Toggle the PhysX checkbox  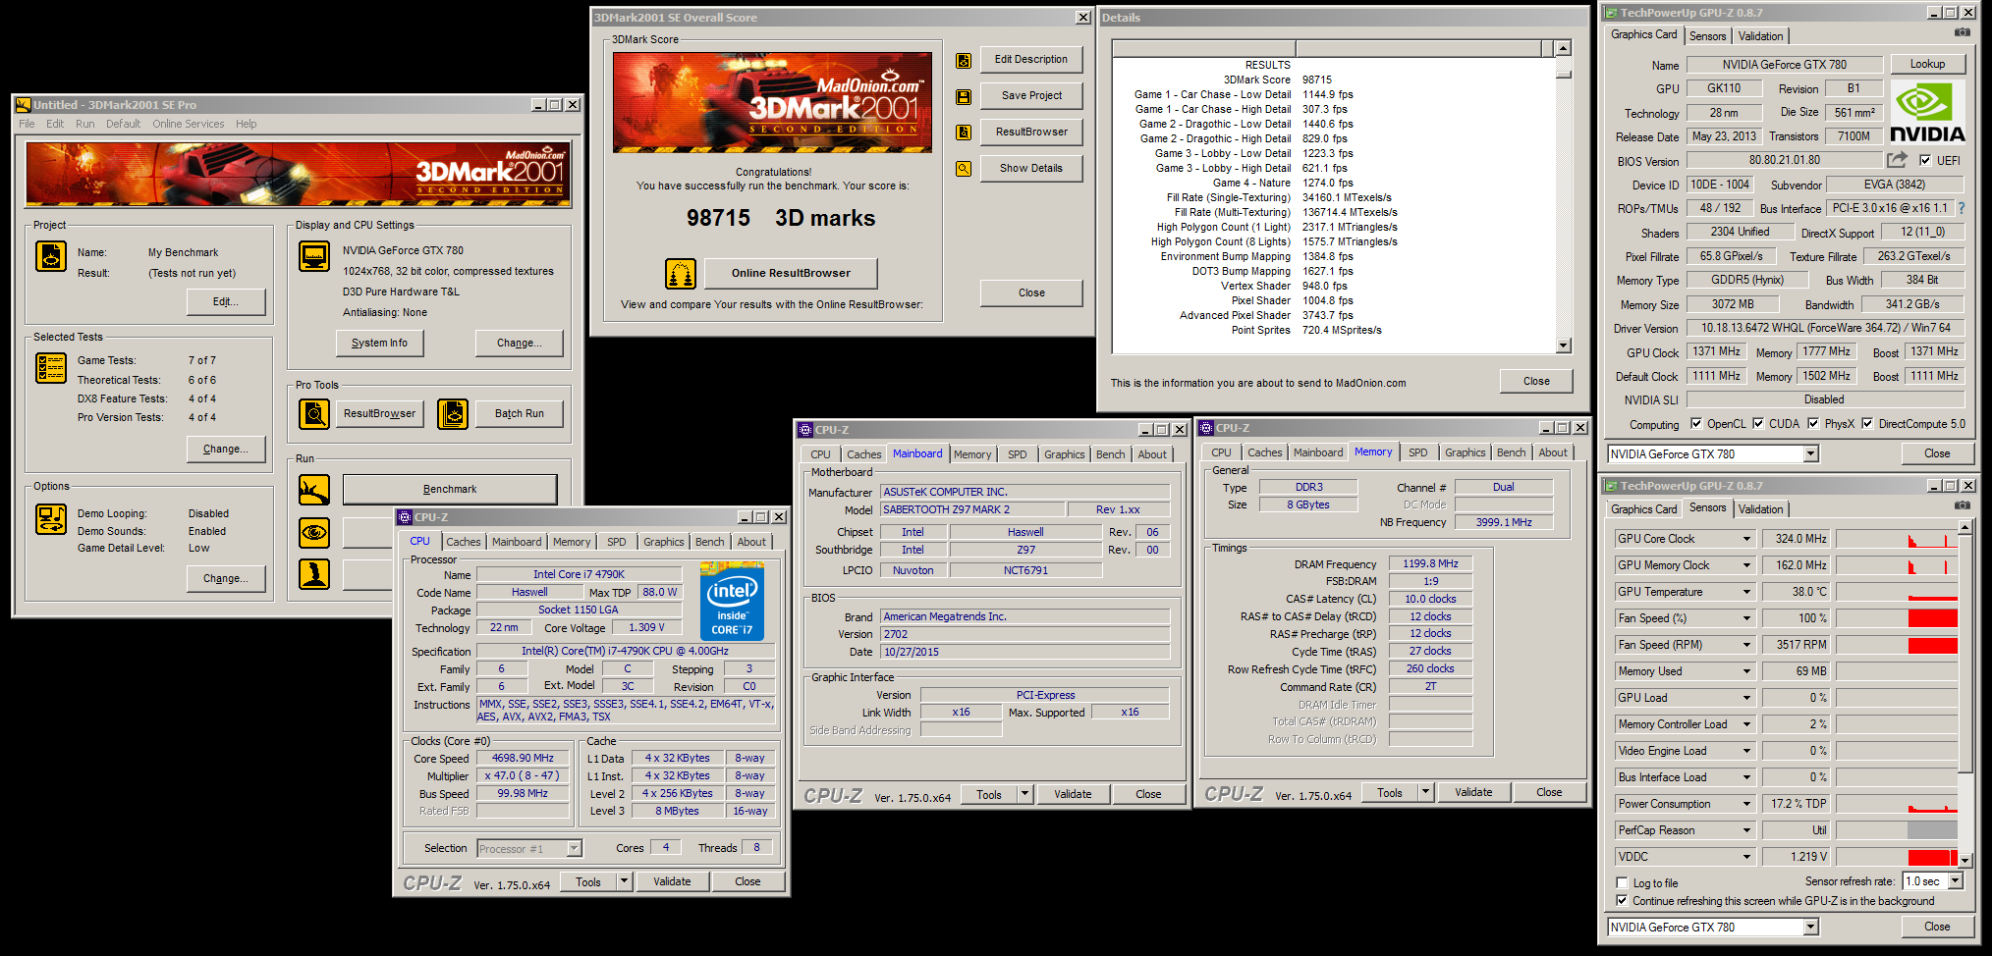coord(1813,424)
